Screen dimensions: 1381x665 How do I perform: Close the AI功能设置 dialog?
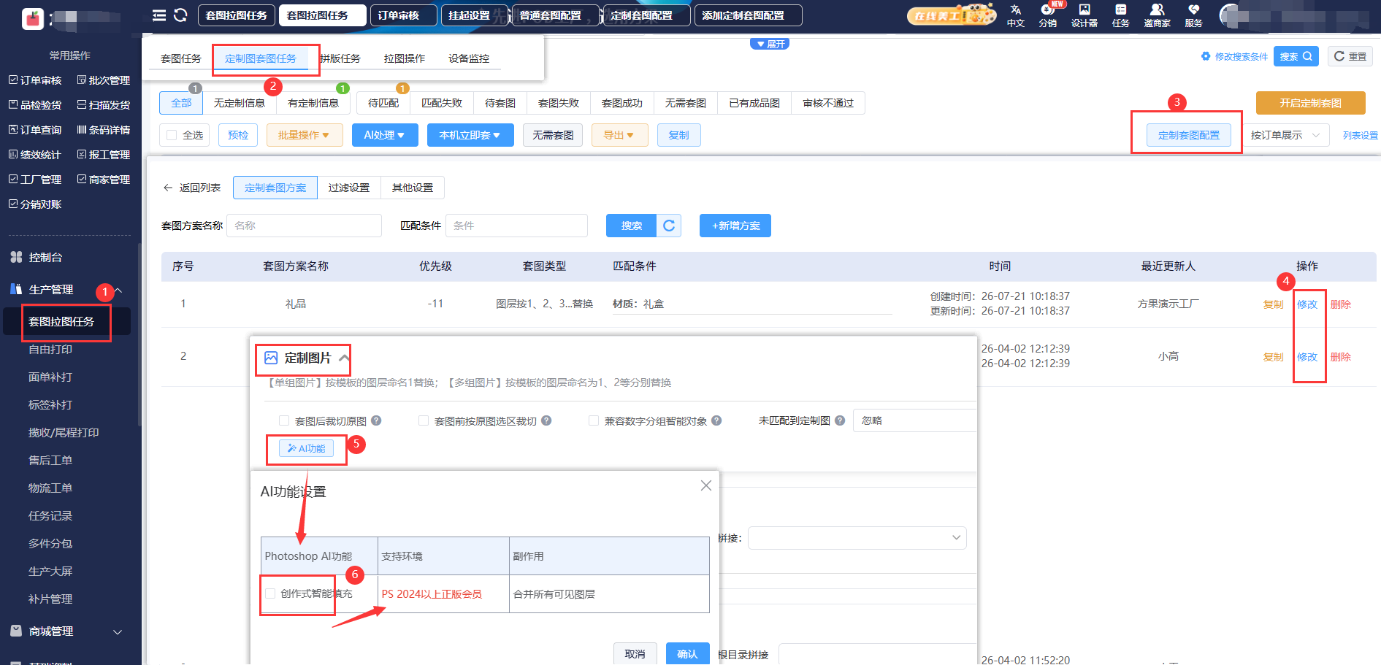click(x=705, y=485)
